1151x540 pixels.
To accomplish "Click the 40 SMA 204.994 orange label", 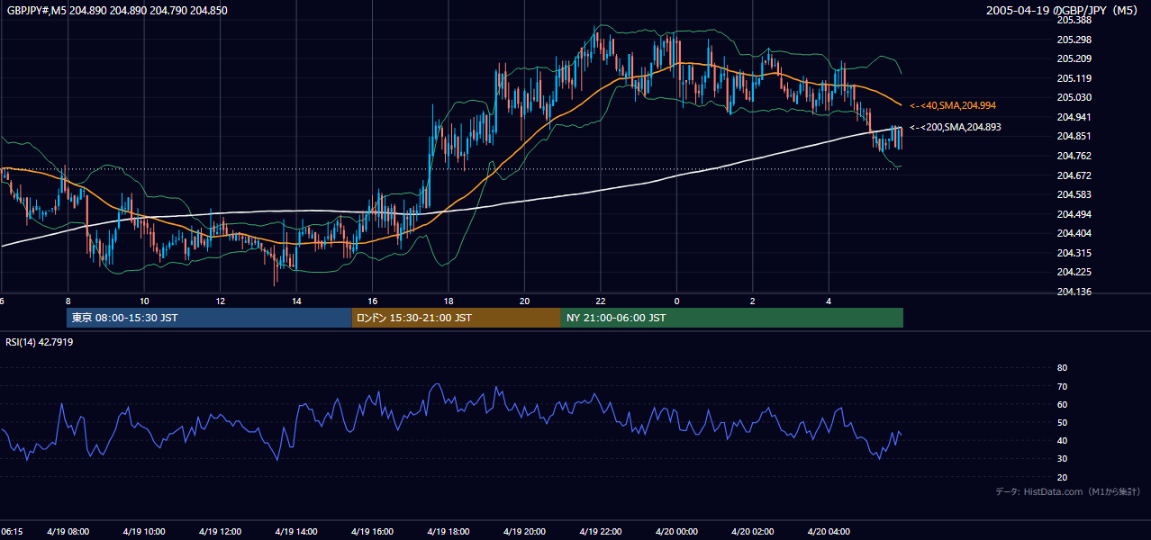I will click(953, 106).
